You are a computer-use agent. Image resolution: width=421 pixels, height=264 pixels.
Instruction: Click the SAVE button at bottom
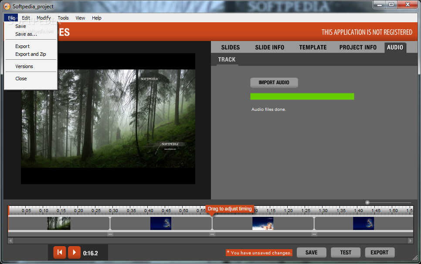point(312,253)
